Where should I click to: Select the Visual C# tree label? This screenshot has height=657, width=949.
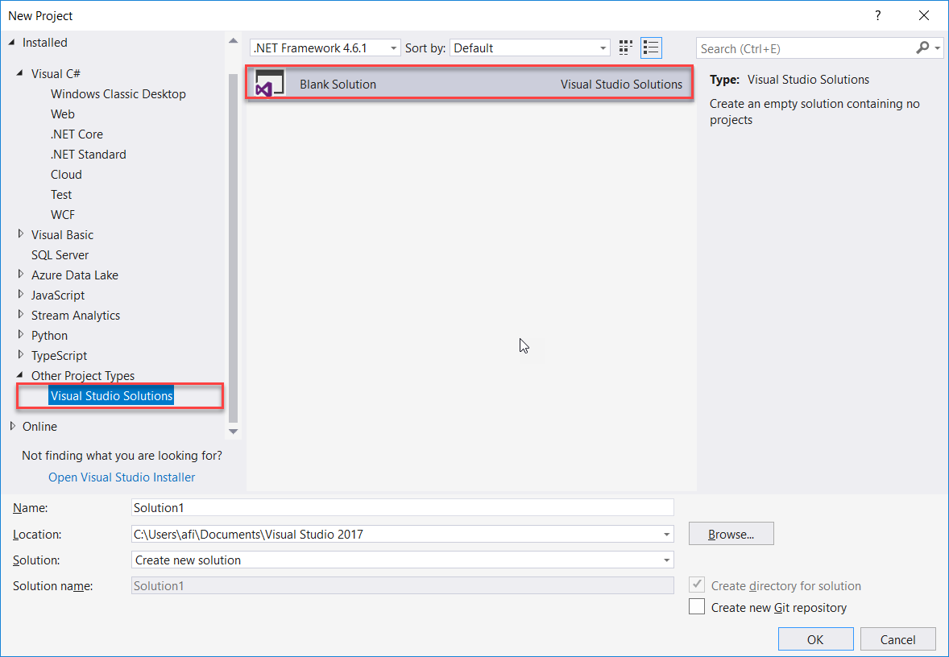(56, 73)
